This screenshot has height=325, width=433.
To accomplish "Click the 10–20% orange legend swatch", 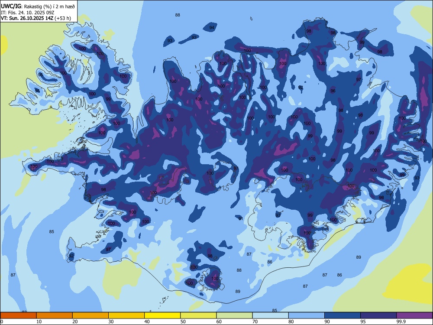I will pyautogui.click(x=55, y=315).
